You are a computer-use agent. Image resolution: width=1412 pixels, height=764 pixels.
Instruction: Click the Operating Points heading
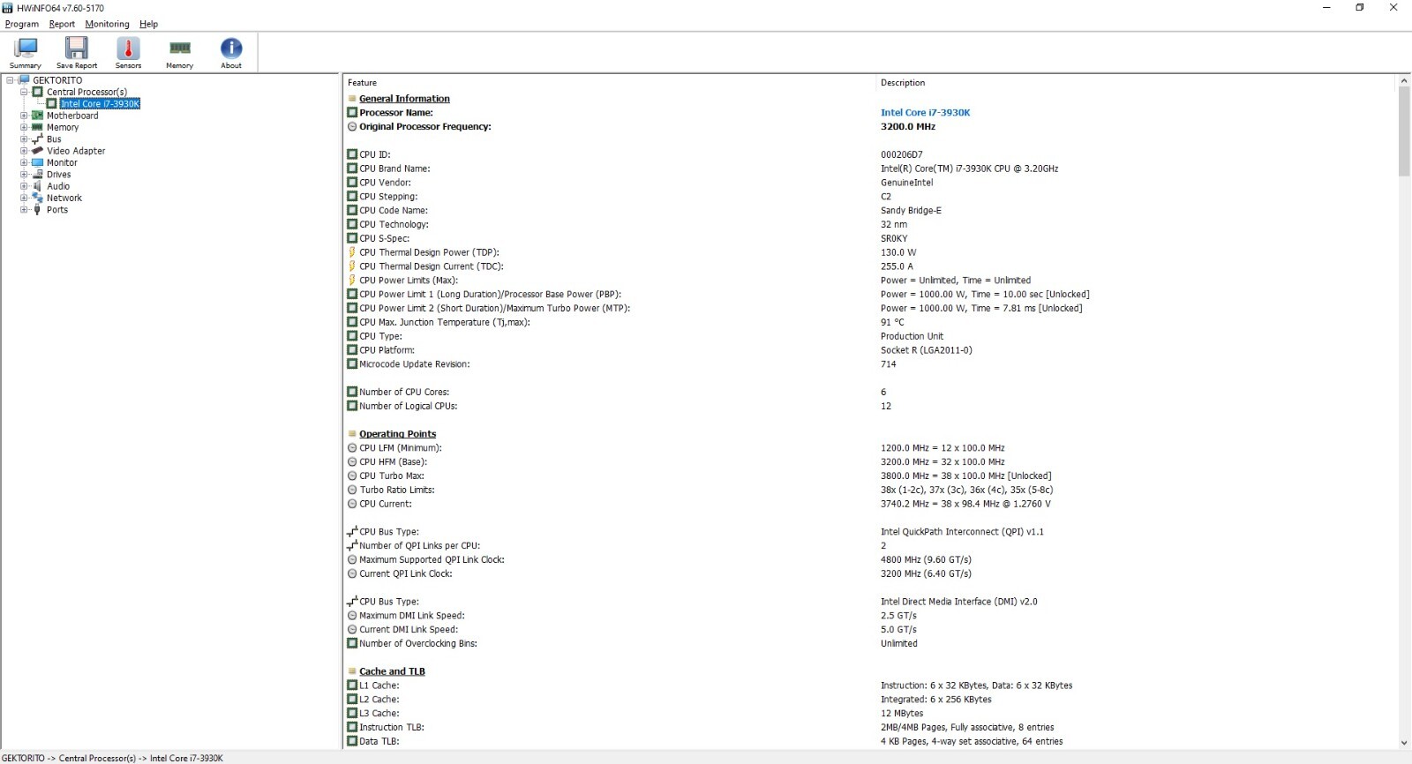(x=397, y=434)
